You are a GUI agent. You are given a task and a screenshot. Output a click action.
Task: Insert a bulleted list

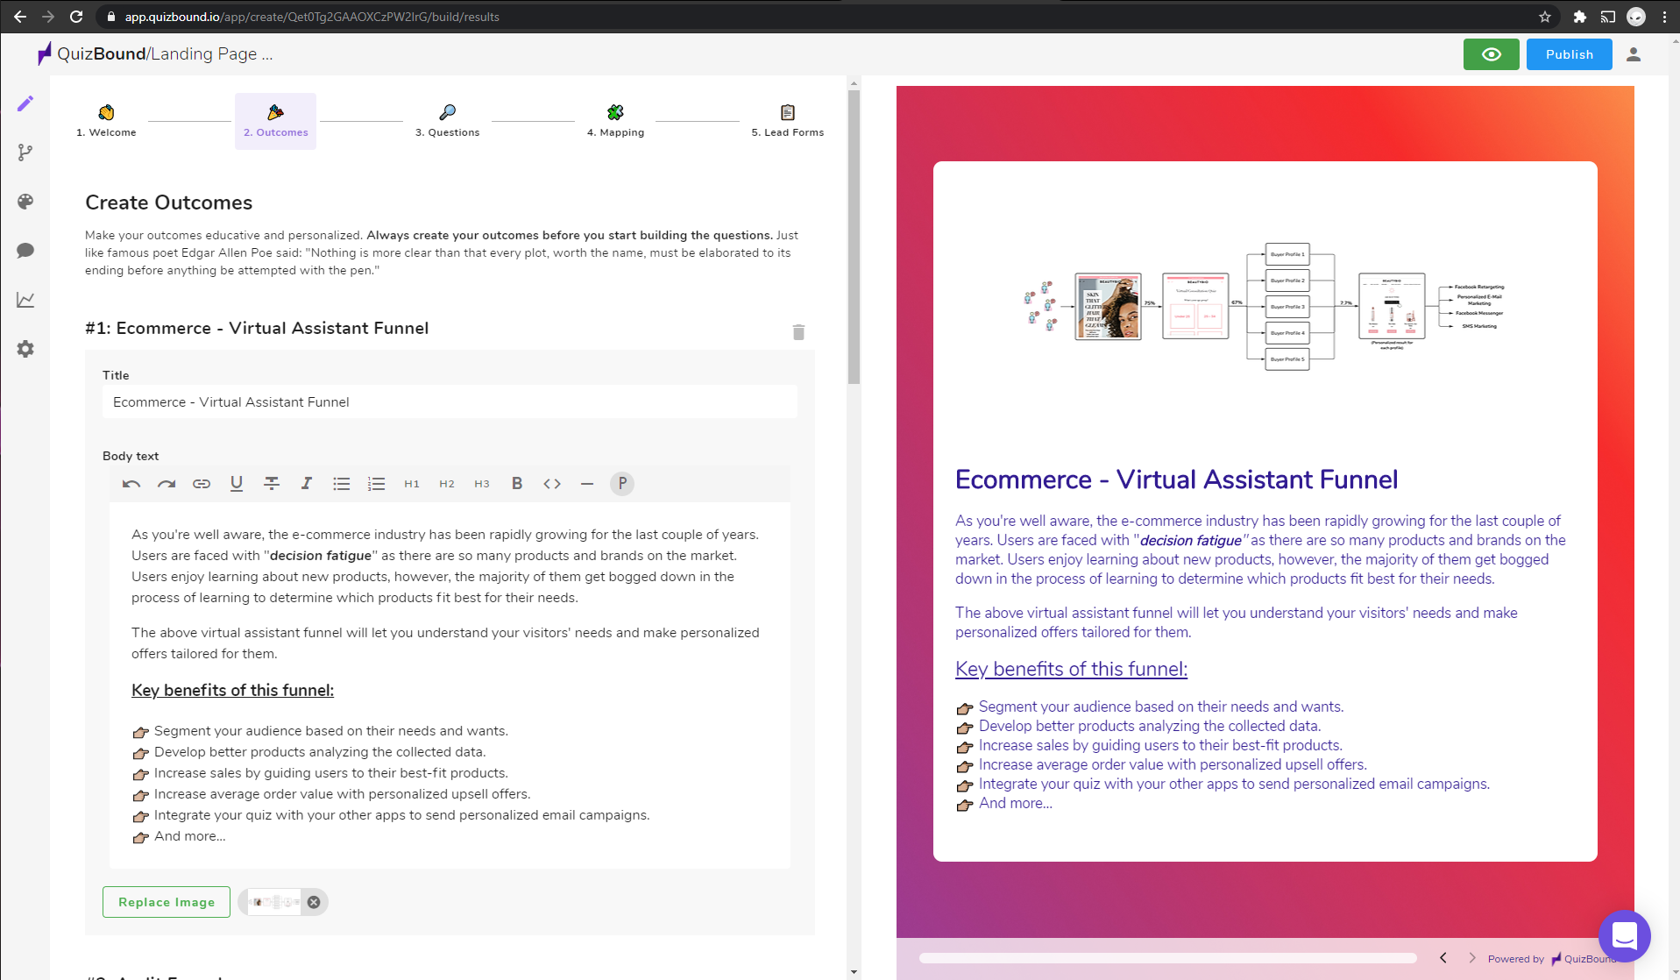click(x=342, y=484)
